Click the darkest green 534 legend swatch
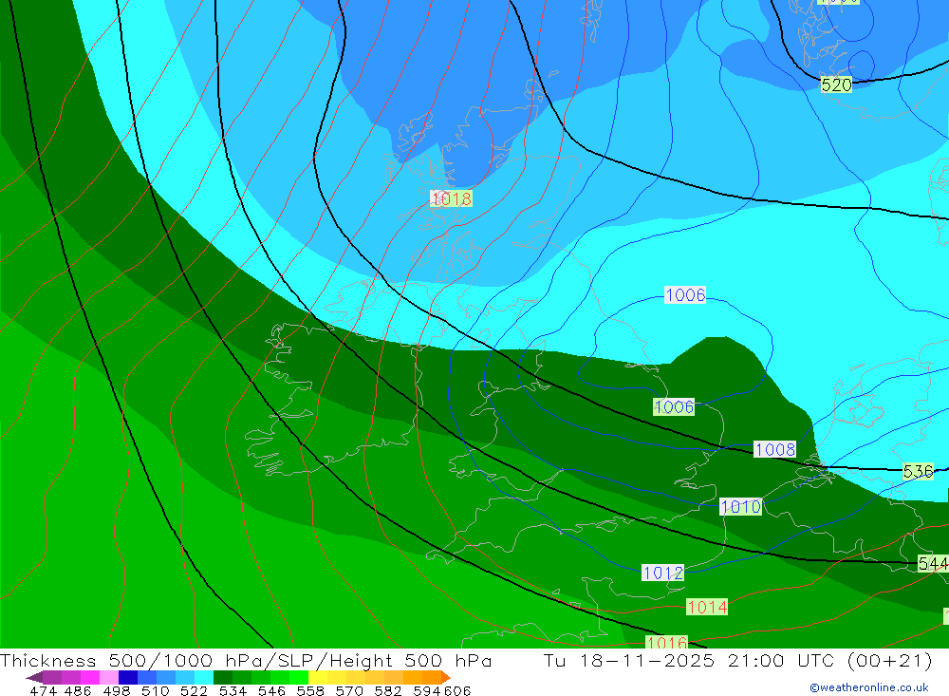This screenshot has width=949, height=696. (x=223, y=677)
